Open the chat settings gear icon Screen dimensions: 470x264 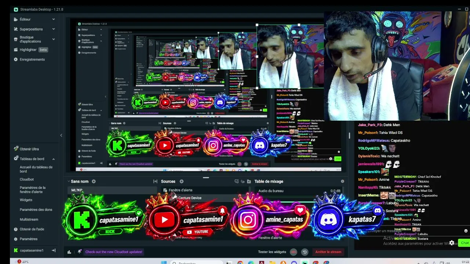pos(452,243)
